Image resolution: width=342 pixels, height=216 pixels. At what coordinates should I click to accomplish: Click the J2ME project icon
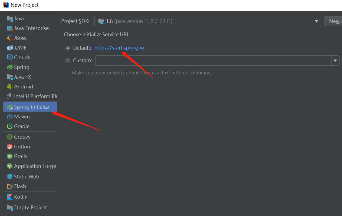(10, 48)
